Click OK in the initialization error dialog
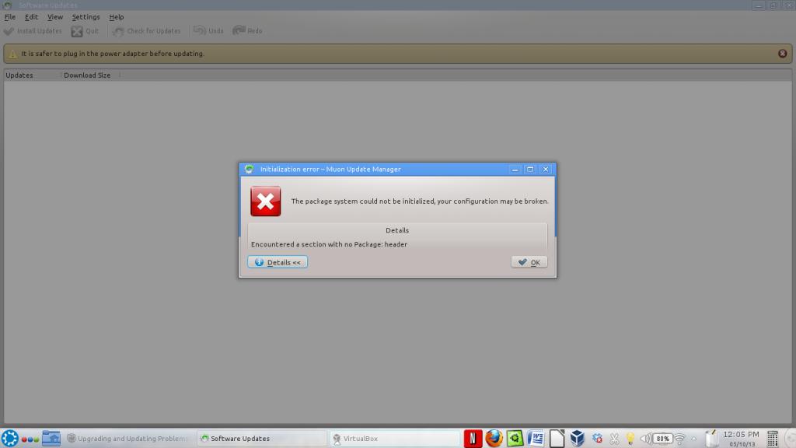This screenshot has height=448, width=796. [529, 262]
